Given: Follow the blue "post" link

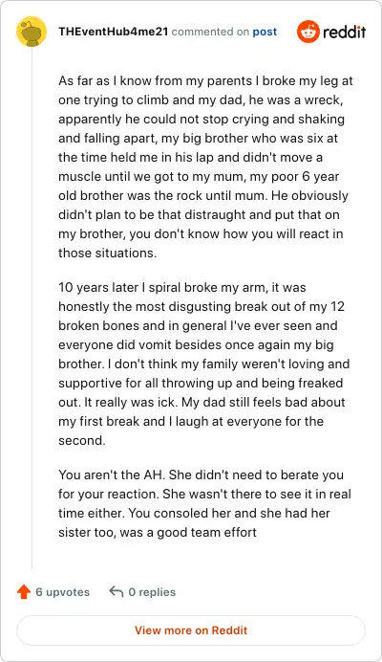Looking at the screenshot, I should click(x=265, y=32).
